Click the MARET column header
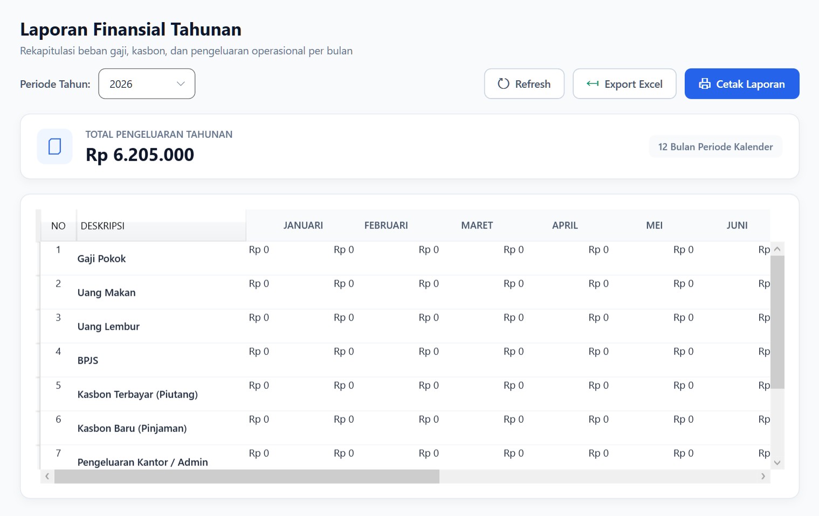Viewport: 819px width, 516px height. 477,225
